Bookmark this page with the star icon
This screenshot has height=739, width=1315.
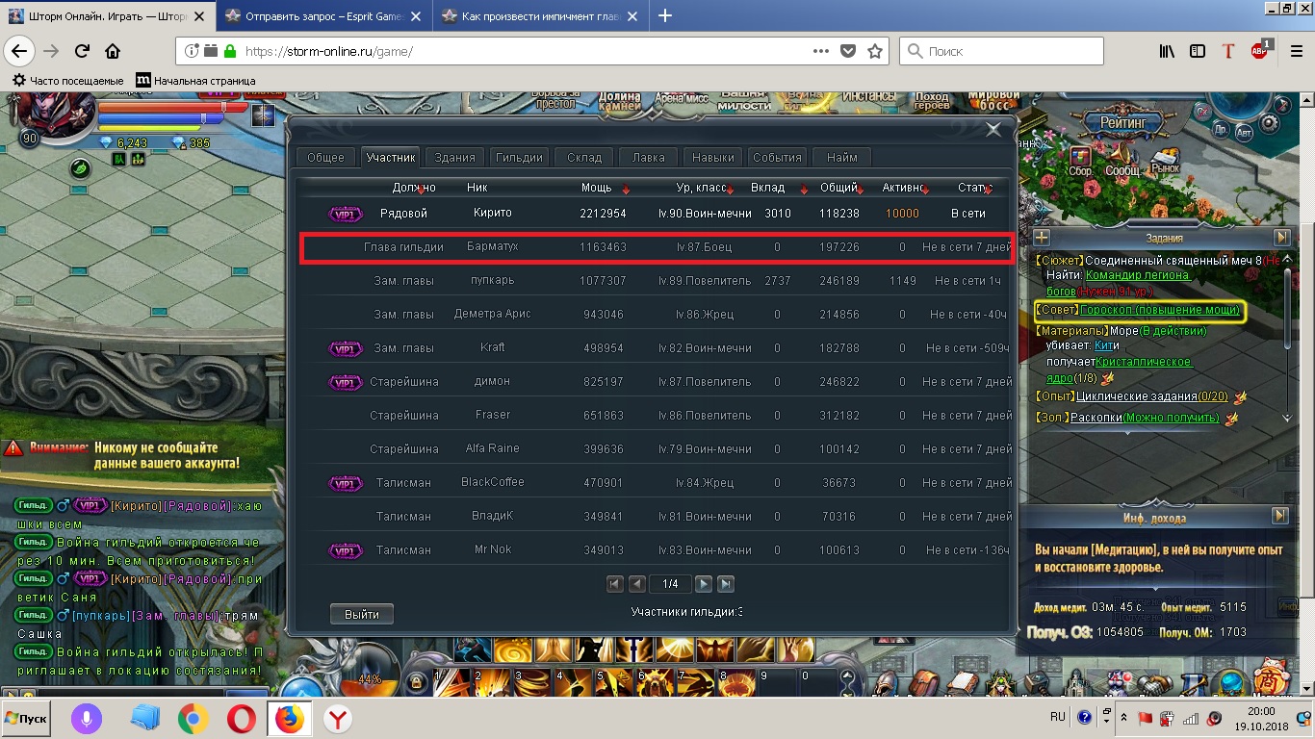pyautogui.click(x=874, y=51)
